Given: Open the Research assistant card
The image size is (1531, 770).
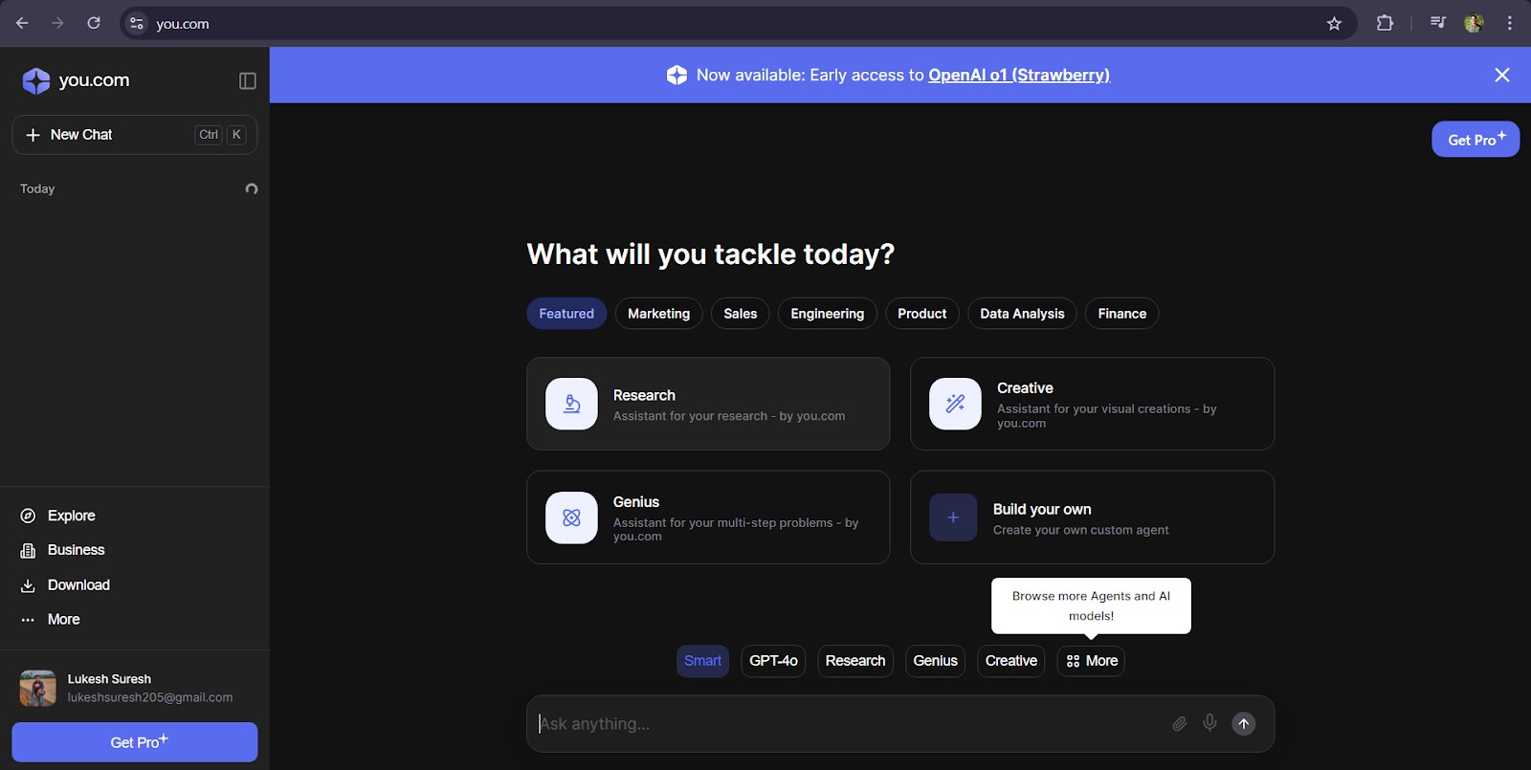Looking at the screenshot, I should [708, 404].
